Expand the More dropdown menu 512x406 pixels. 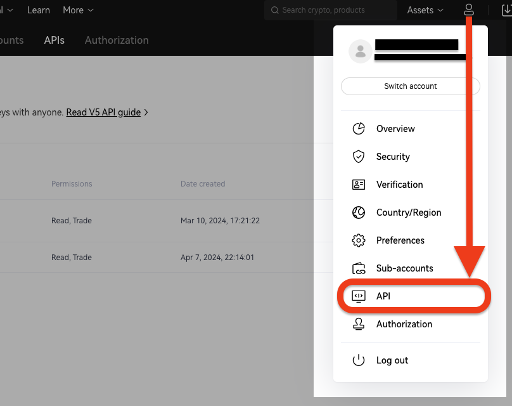click(x=78, y=10)
